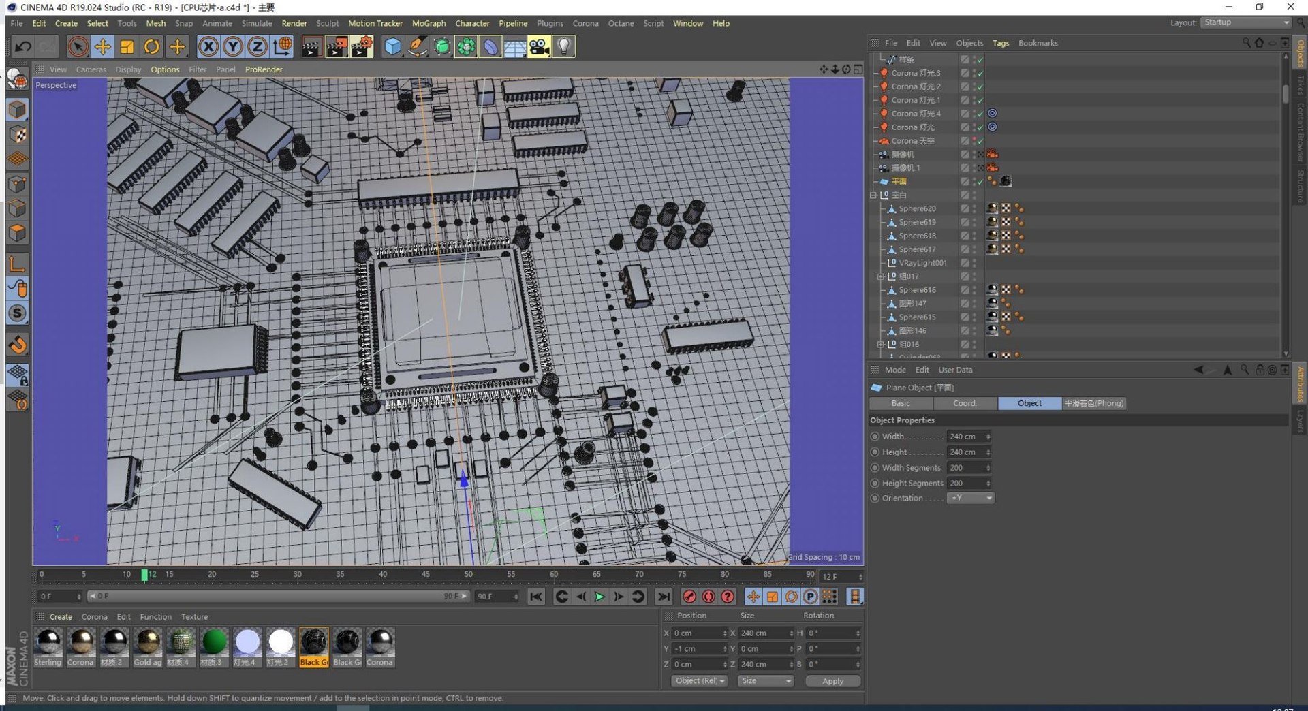The height and width of the screenshot is (711, 1308).
Task: Go to end of animation
Action: pyautogui.click(x=664, y=597)
